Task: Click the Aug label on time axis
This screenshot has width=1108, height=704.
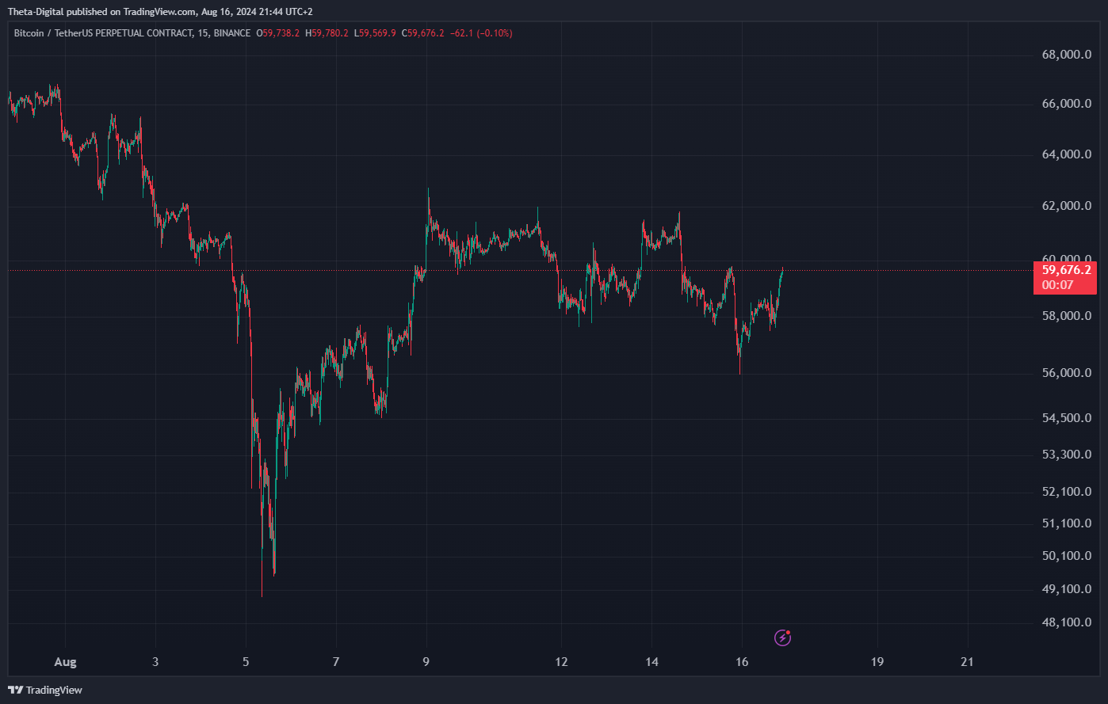Action: click(x=65, y=661)
